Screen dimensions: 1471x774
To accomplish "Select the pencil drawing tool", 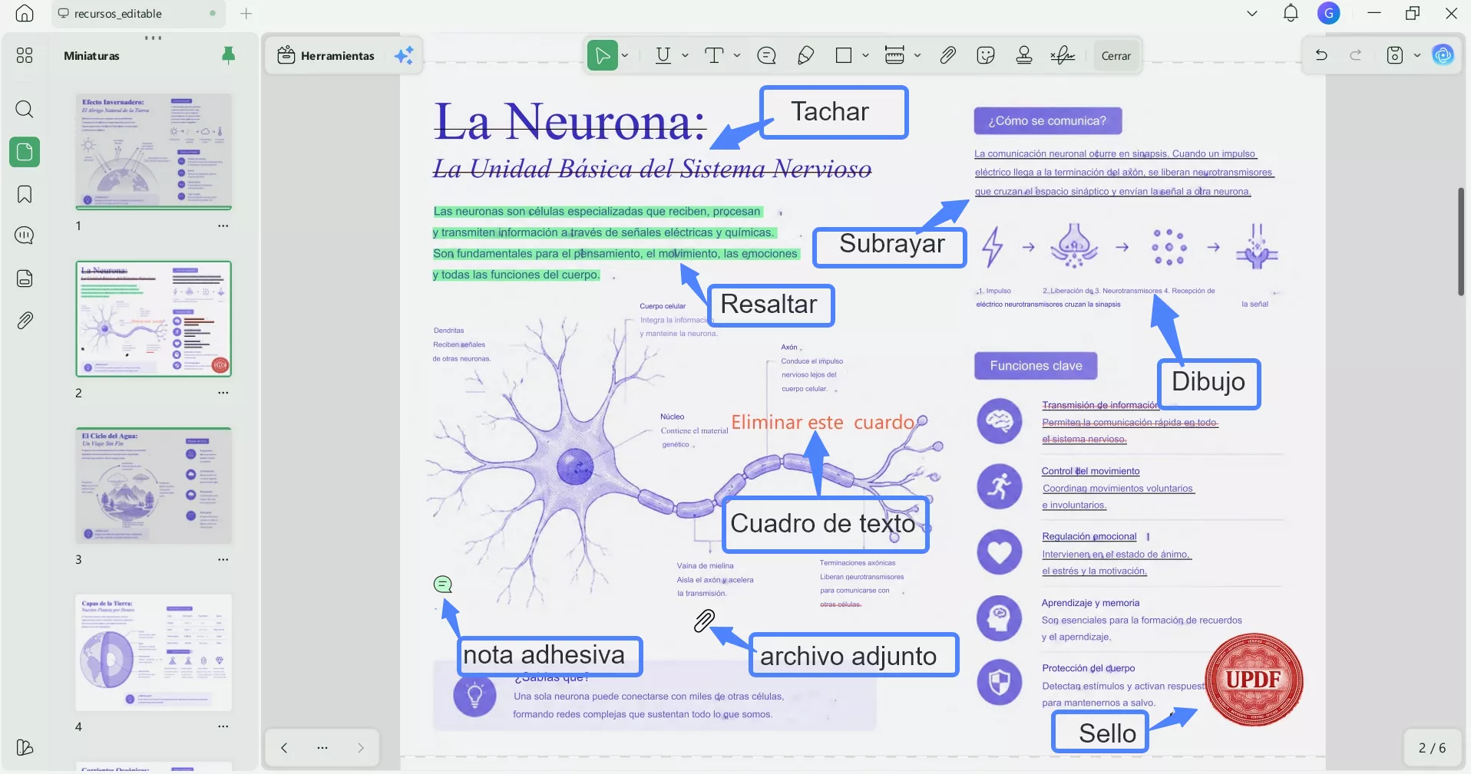I will coord(805,55).
